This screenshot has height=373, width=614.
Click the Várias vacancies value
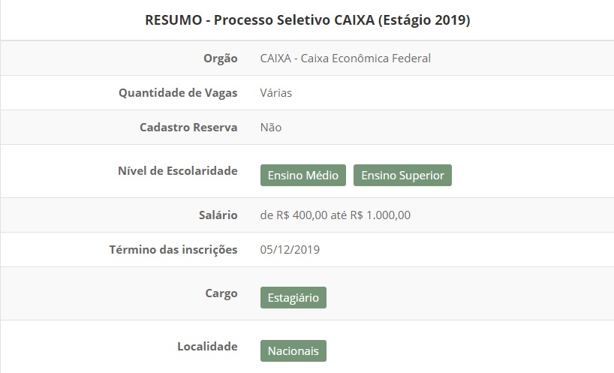coord(276,93)
